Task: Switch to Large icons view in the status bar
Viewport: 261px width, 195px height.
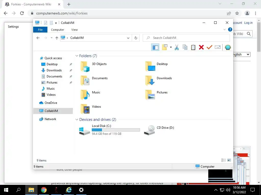Action: click(x=229, y=160)
